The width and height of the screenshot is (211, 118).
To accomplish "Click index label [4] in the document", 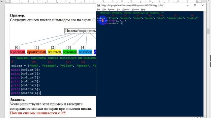I will coord(83,47).
